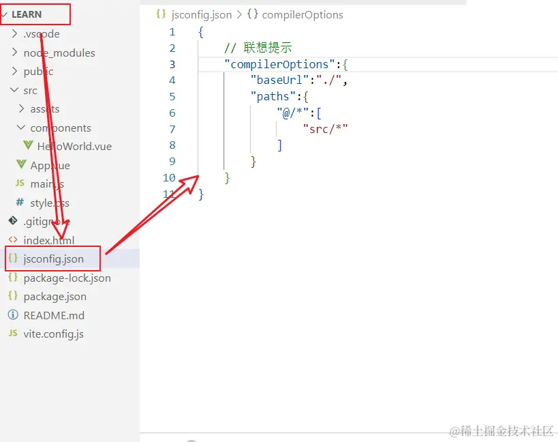Place cursor on "baseUrl" key in editor
Viewport: 558px width, 442px height.
pyautogui.click(x=280, y=80)
